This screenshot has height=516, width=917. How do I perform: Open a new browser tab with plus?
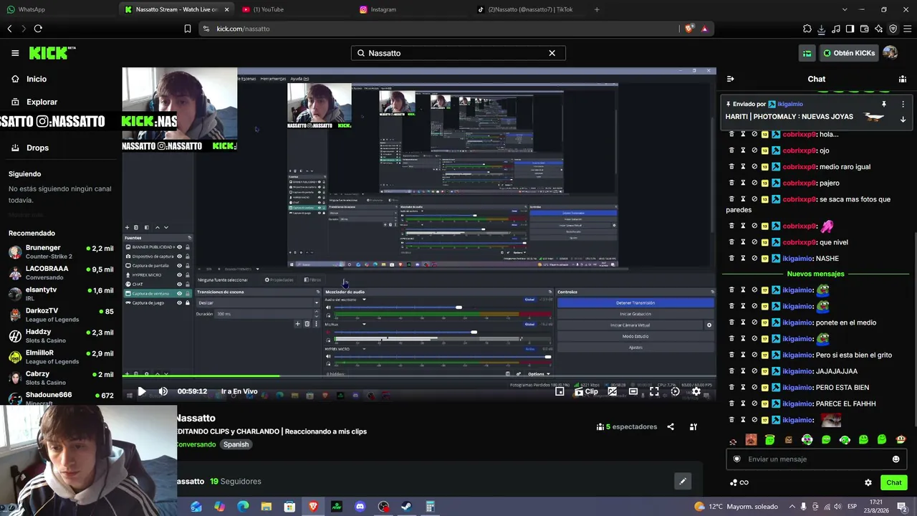(597, 9)
